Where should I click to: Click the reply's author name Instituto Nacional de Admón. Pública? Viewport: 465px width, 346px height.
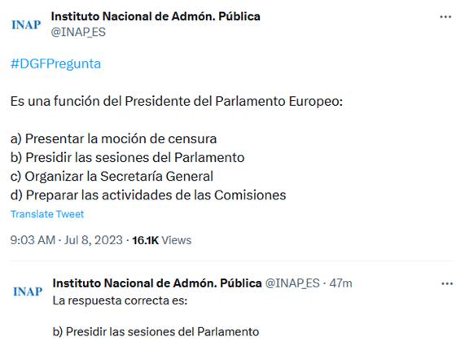tap(157, 283)
